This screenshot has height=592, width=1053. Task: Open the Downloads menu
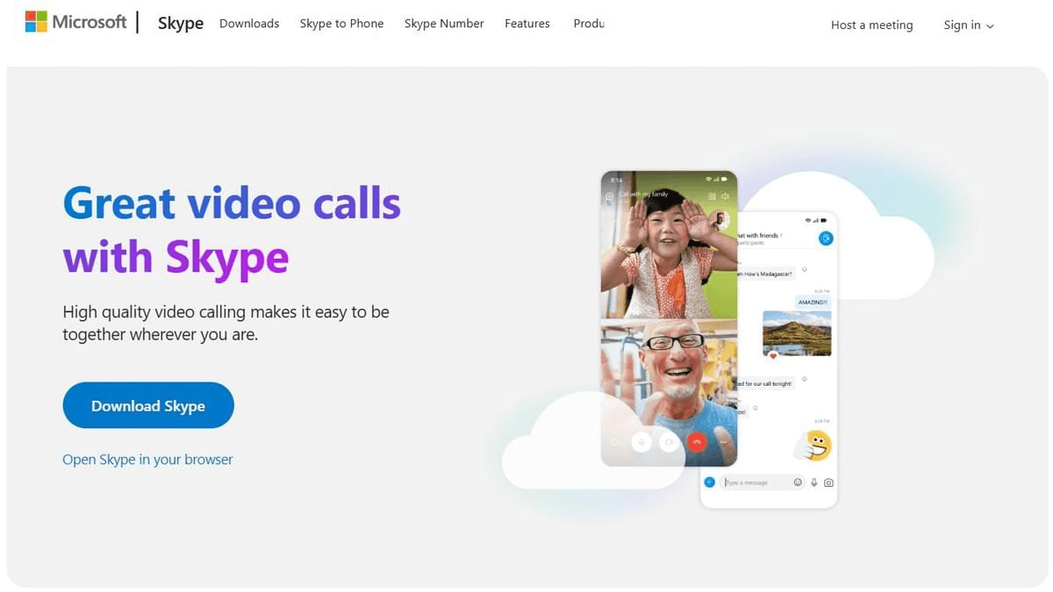(249, 24)
